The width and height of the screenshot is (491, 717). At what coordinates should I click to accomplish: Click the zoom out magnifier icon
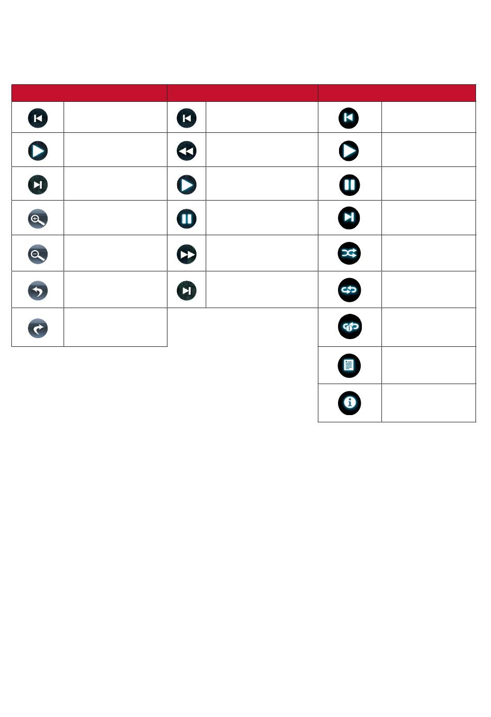(x=38, y=254)
